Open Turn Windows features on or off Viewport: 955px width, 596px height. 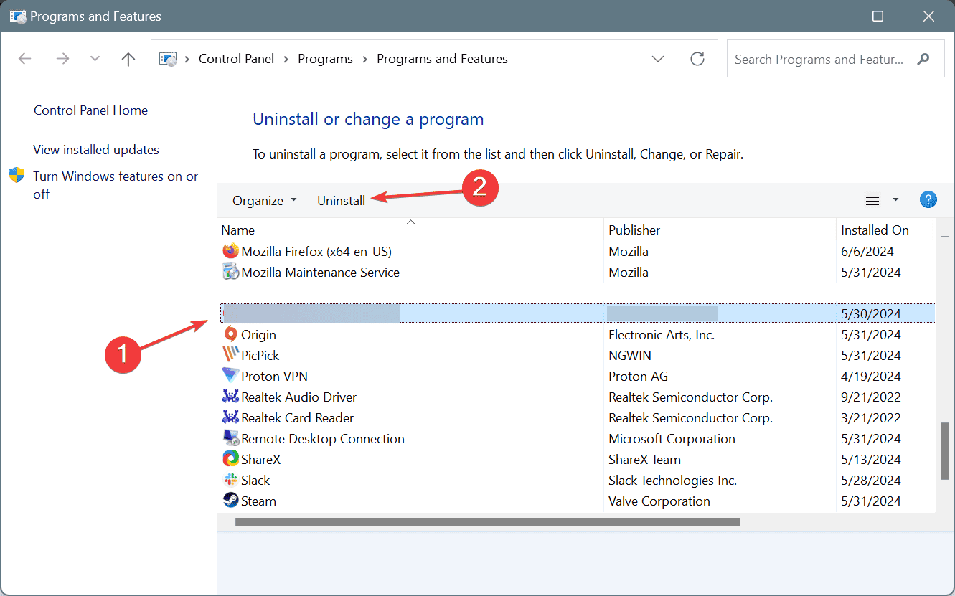[116, 185]
